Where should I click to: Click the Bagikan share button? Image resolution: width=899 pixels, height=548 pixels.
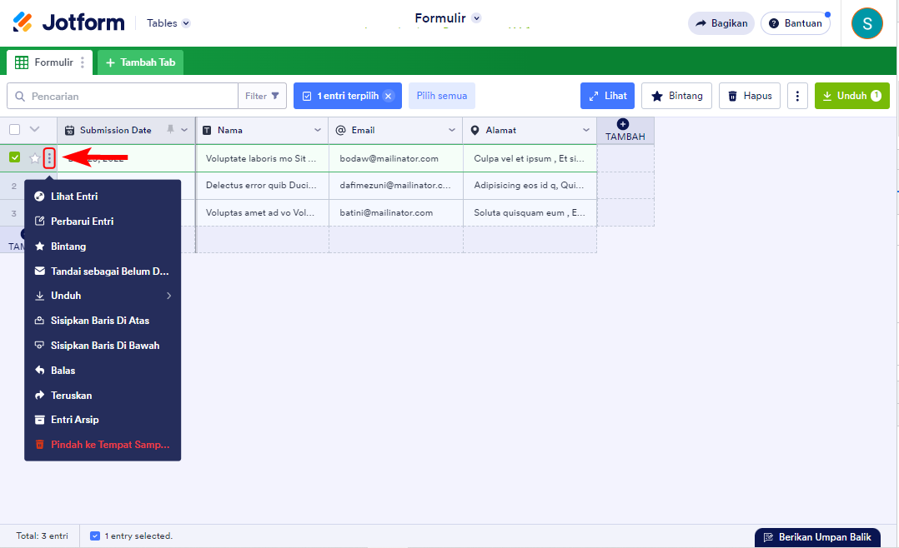pos(721,23)
